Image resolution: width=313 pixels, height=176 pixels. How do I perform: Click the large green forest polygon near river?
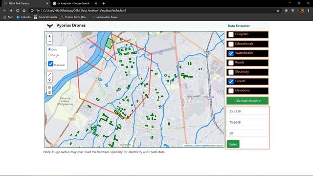click(110, 44)
